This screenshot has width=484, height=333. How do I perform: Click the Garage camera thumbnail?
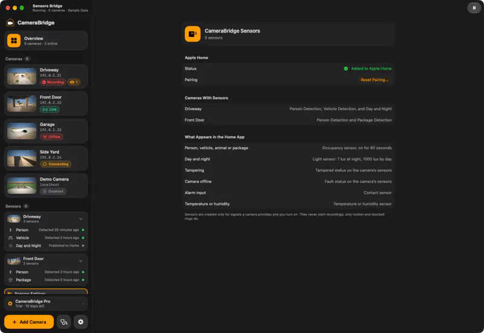(x=22, y=131)
